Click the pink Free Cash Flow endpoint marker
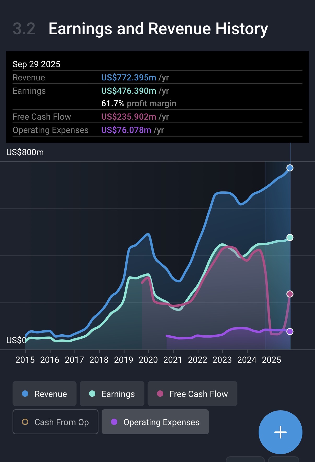The image size is (315, 462). coord(290,294)
